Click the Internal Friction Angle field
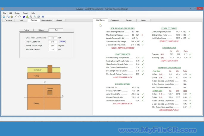204x136 pixels. click(53, 46)
